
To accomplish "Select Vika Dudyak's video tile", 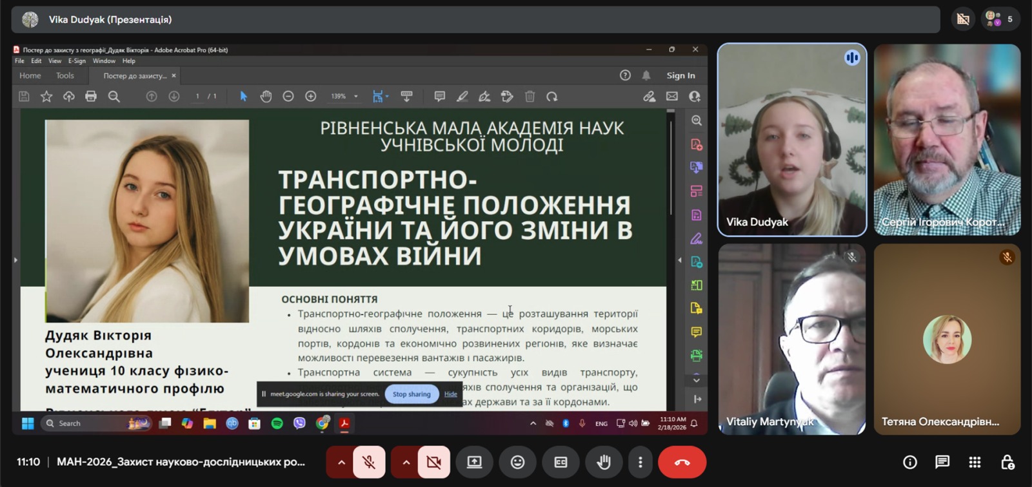I will pyautogui.click(x=791, y=140).
